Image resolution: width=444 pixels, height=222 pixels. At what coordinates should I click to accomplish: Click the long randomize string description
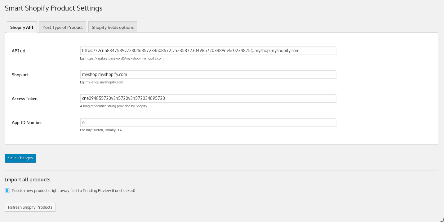(x=114, y=106)
